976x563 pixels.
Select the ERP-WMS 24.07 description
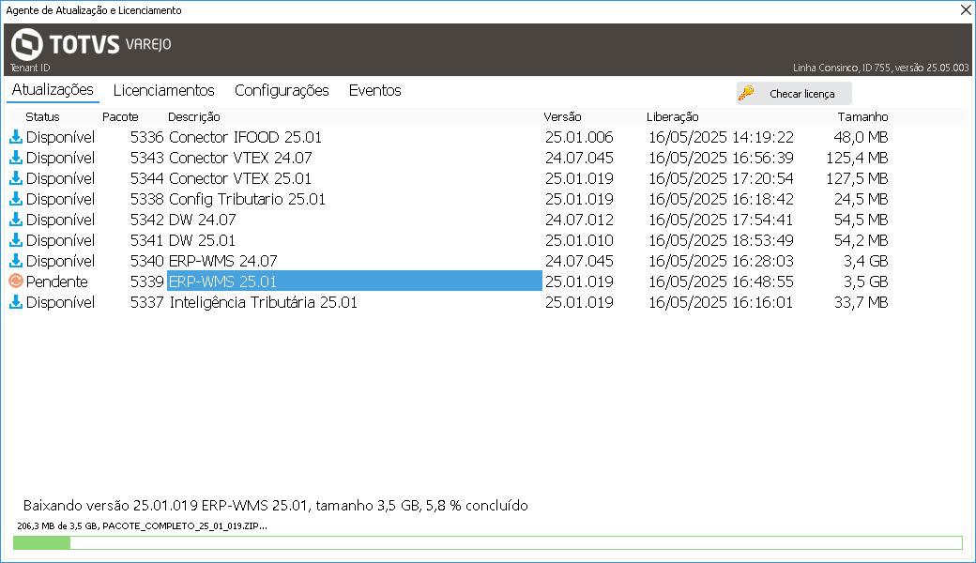coord(222,260)
